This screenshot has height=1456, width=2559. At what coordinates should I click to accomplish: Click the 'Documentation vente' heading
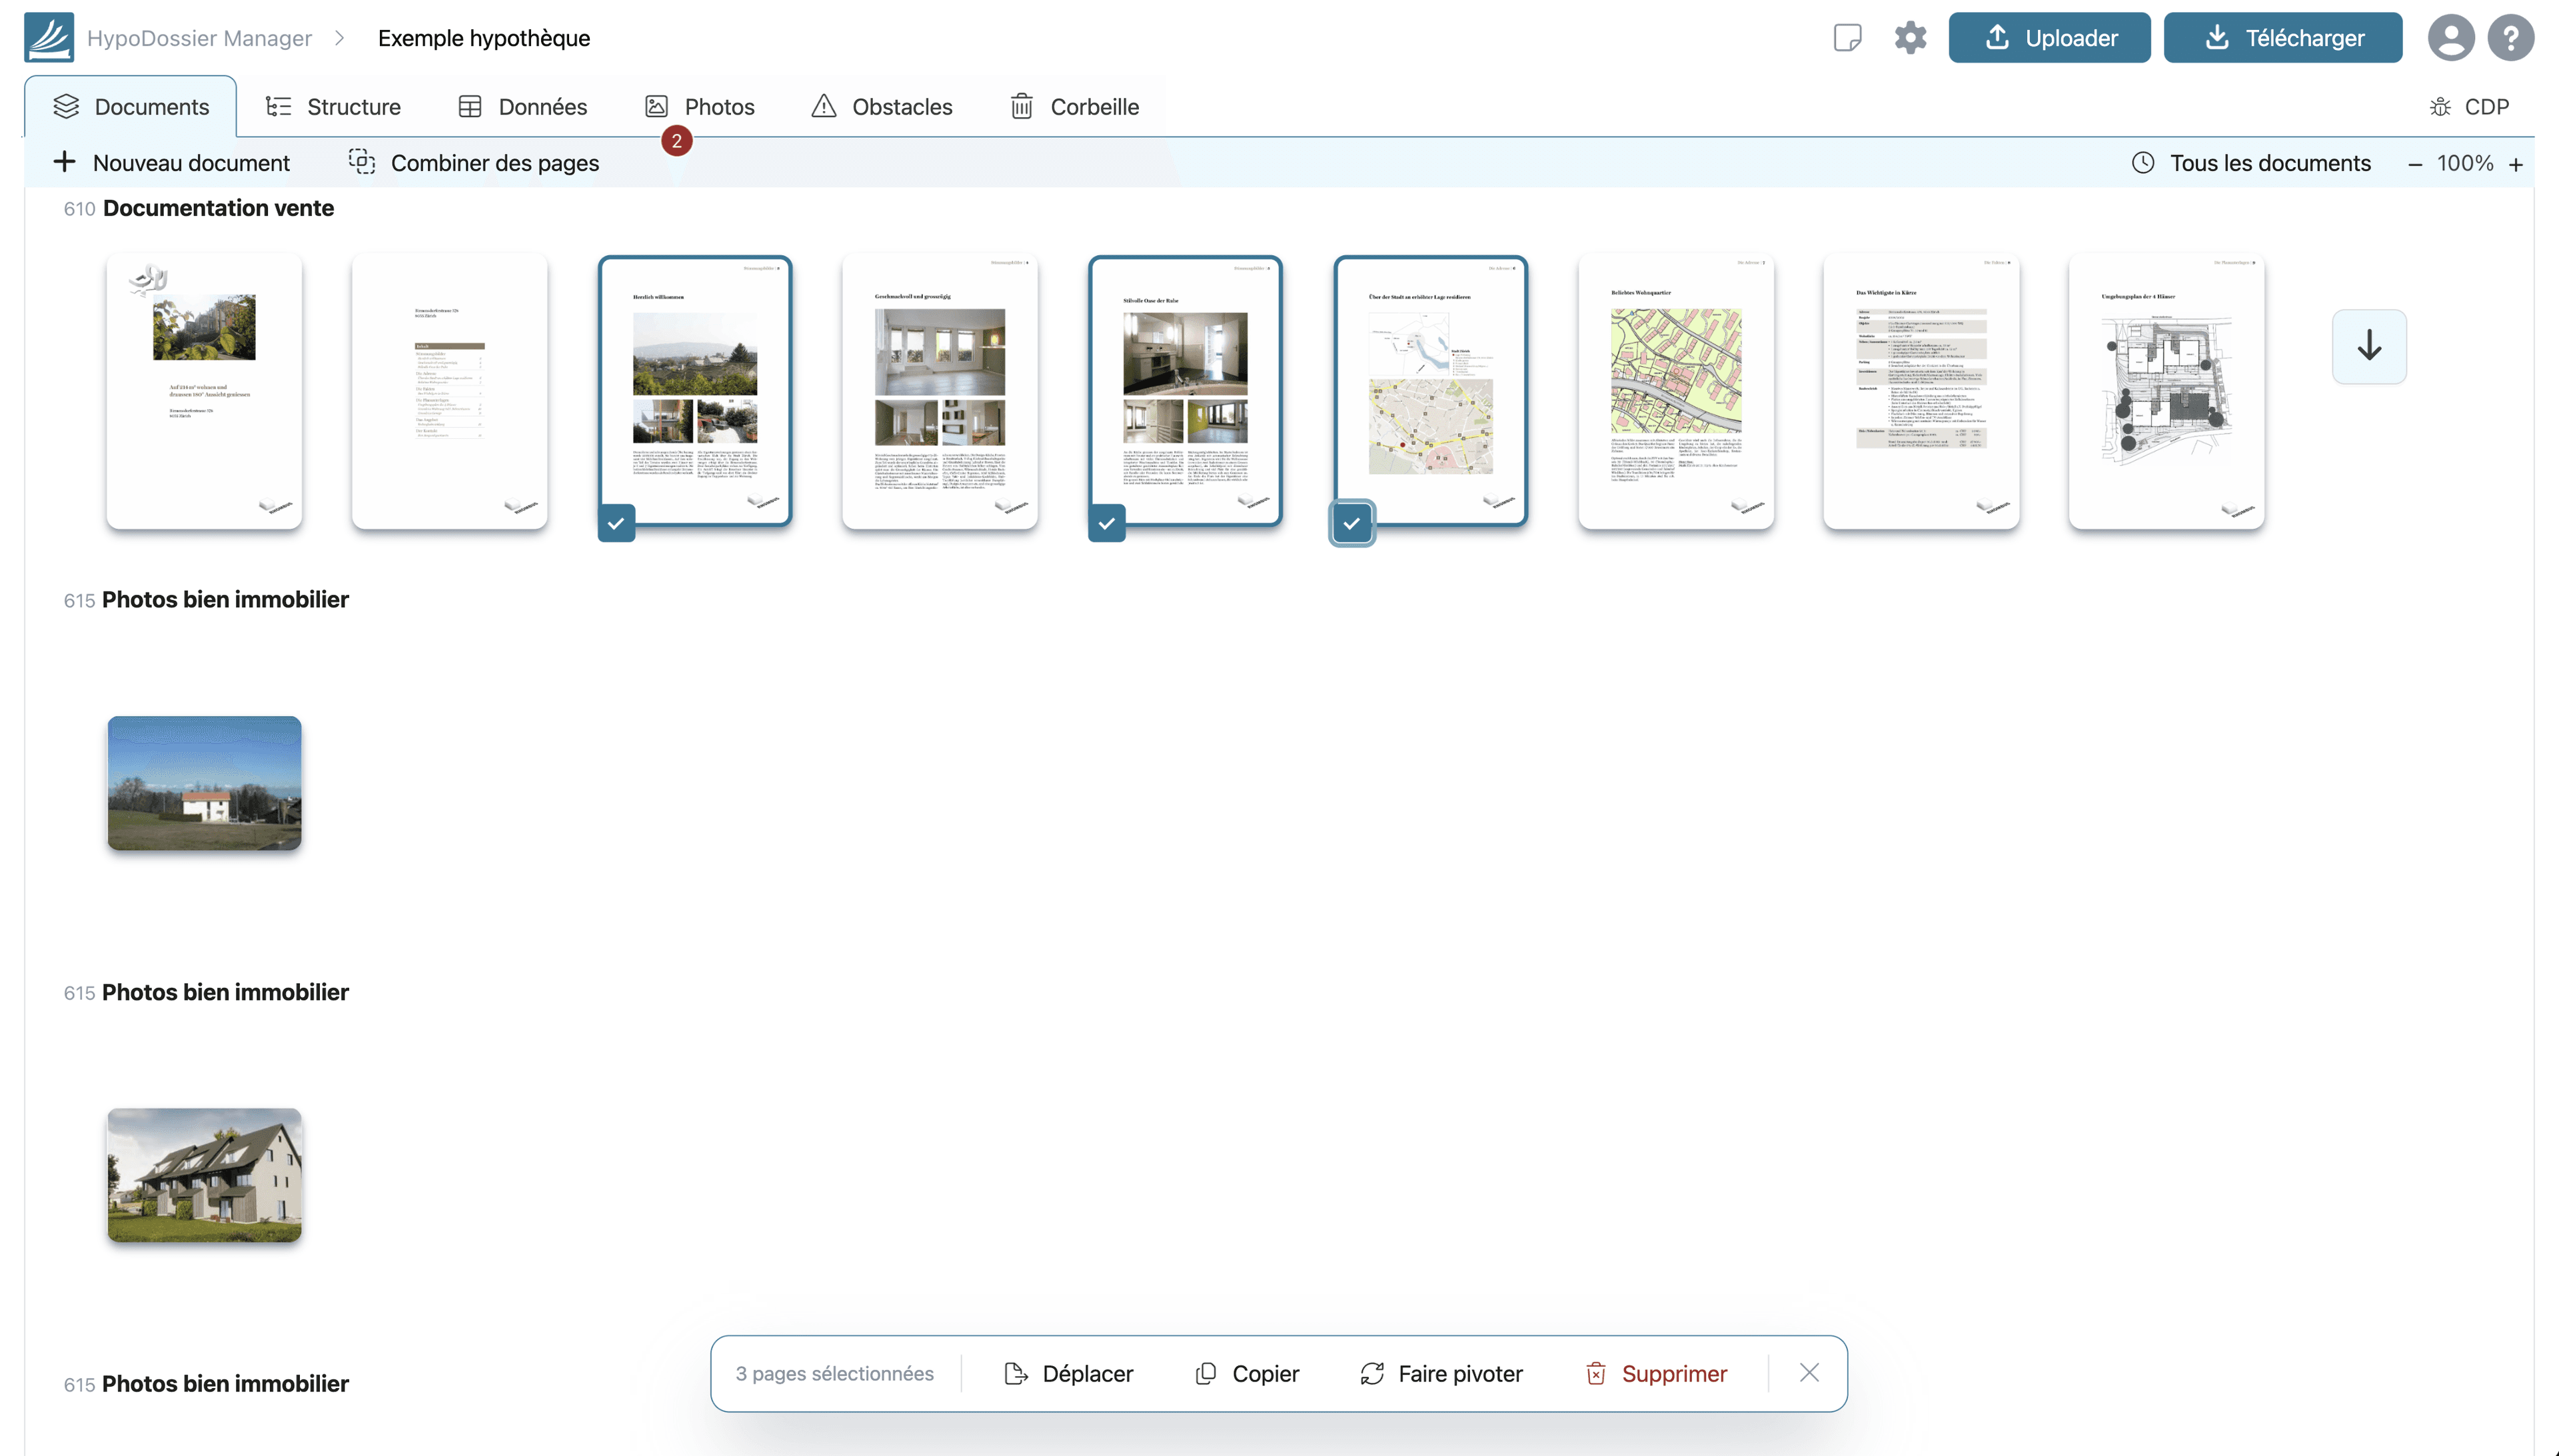[x=218, y=208]
